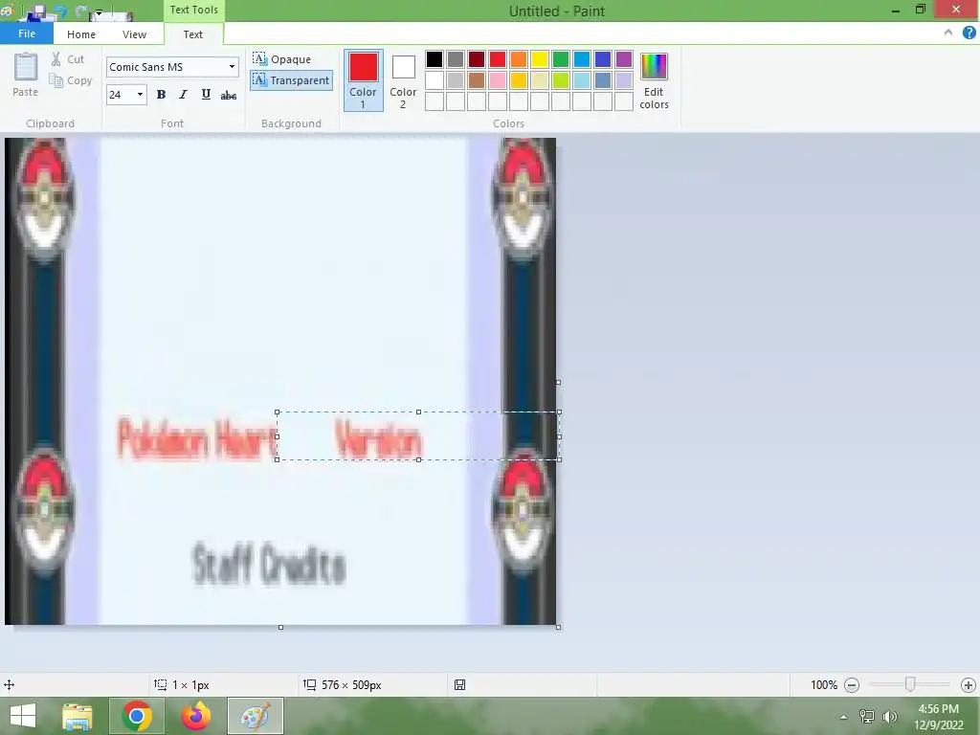980x735 pixels.
Task: Open the Windows Start button
Action: click(23, 716)
